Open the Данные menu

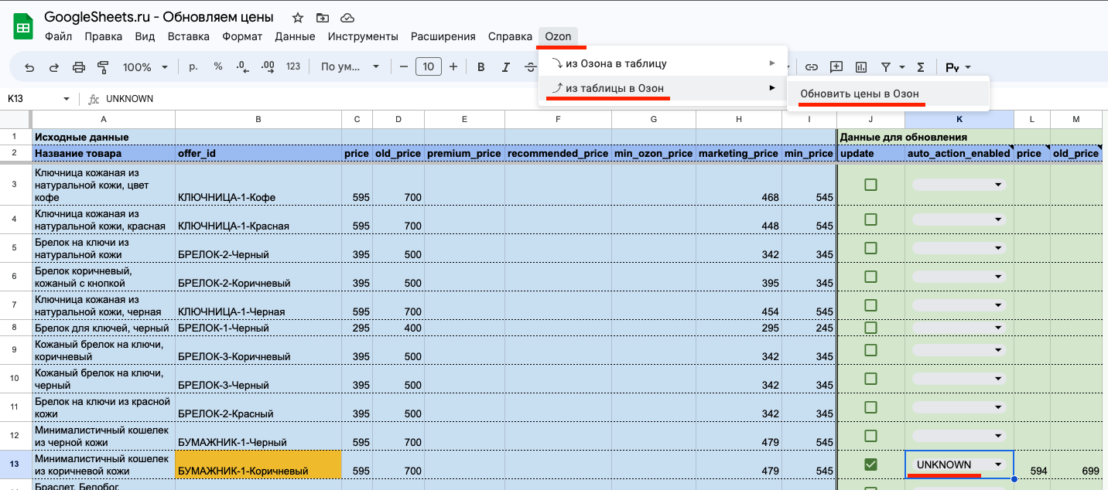click(x=295, y=36)
